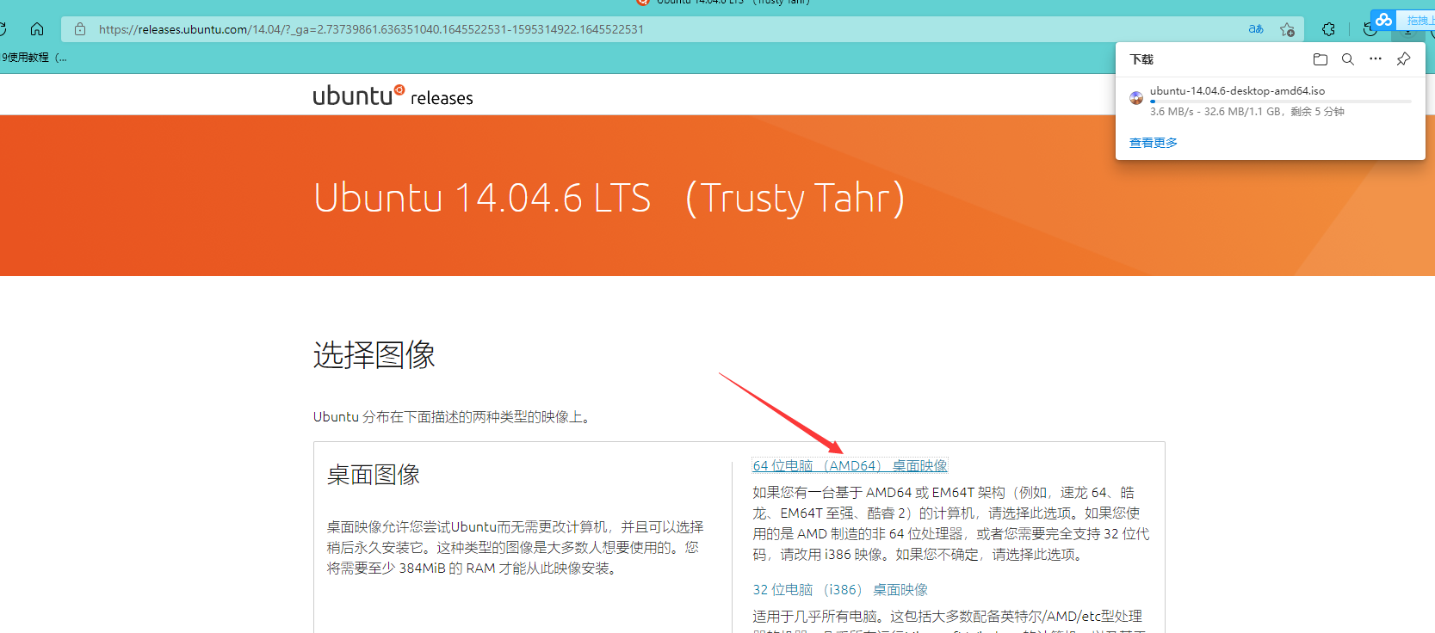
Task: Click the 下载 panel title
Action: [x=1141, y=59]
